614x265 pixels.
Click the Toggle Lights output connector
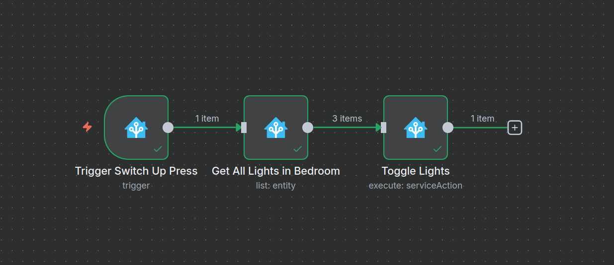[448, 128]
